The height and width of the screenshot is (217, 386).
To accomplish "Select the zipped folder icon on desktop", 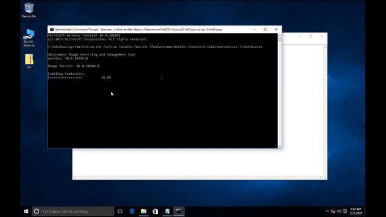I will pyautogui.click(x=29, y=61).
